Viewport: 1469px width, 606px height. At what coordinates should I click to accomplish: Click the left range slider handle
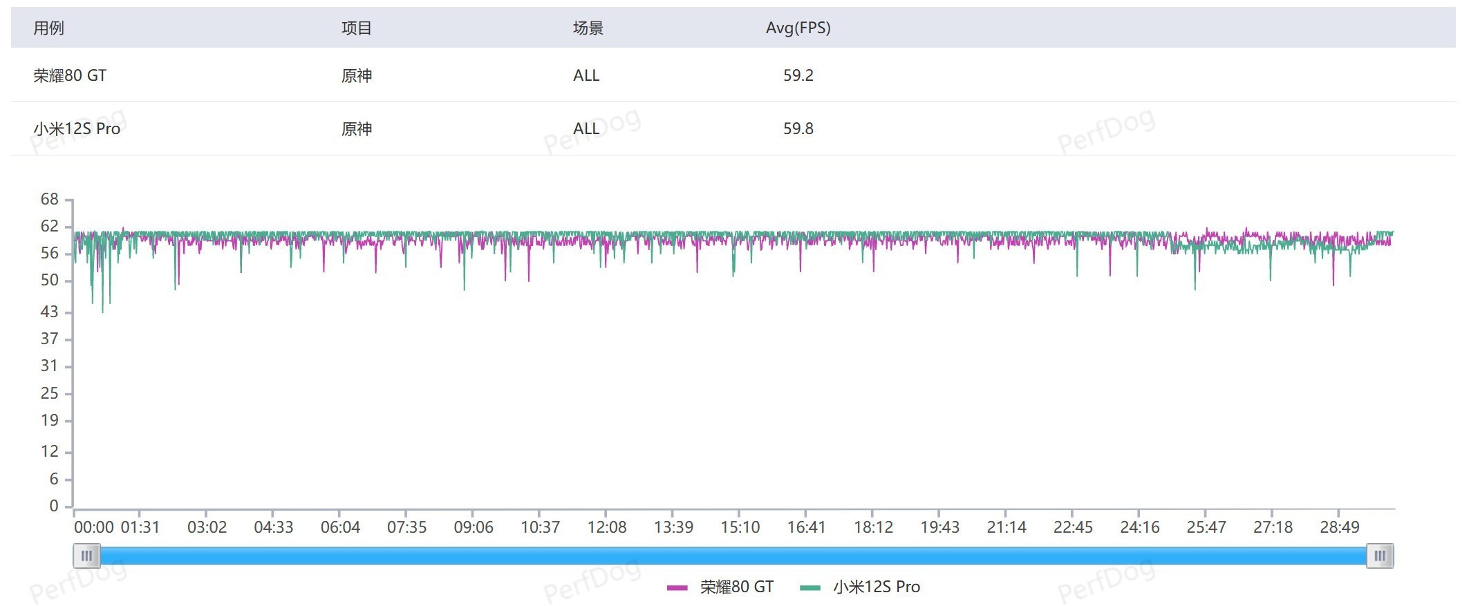click(86, 556)
